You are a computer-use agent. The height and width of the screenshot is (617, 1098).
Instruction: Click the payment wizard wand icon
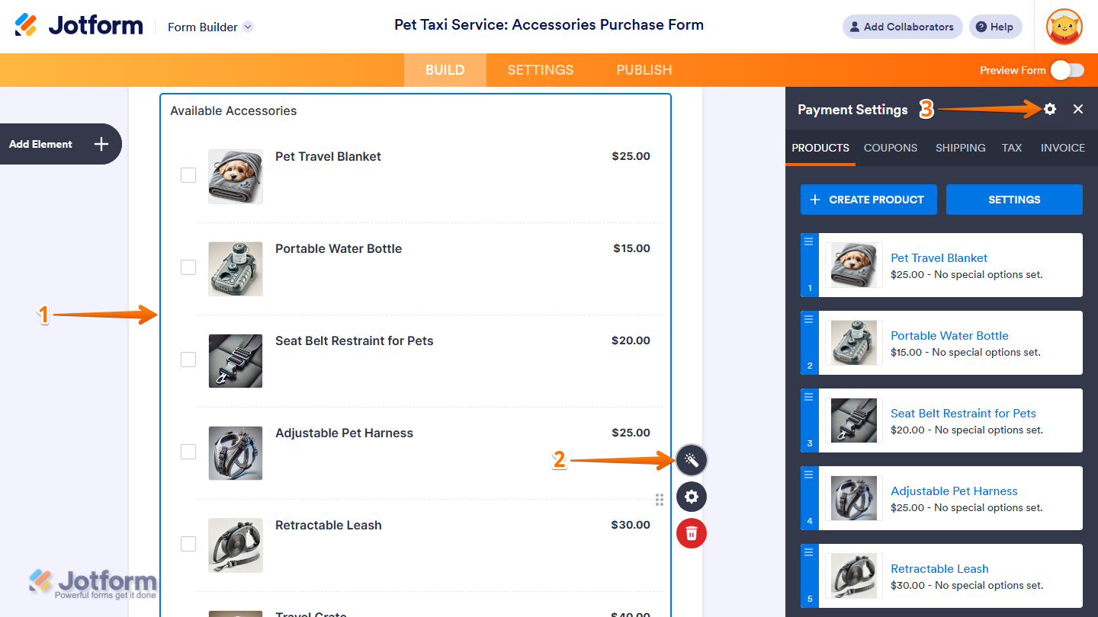[x=692, y=460]
